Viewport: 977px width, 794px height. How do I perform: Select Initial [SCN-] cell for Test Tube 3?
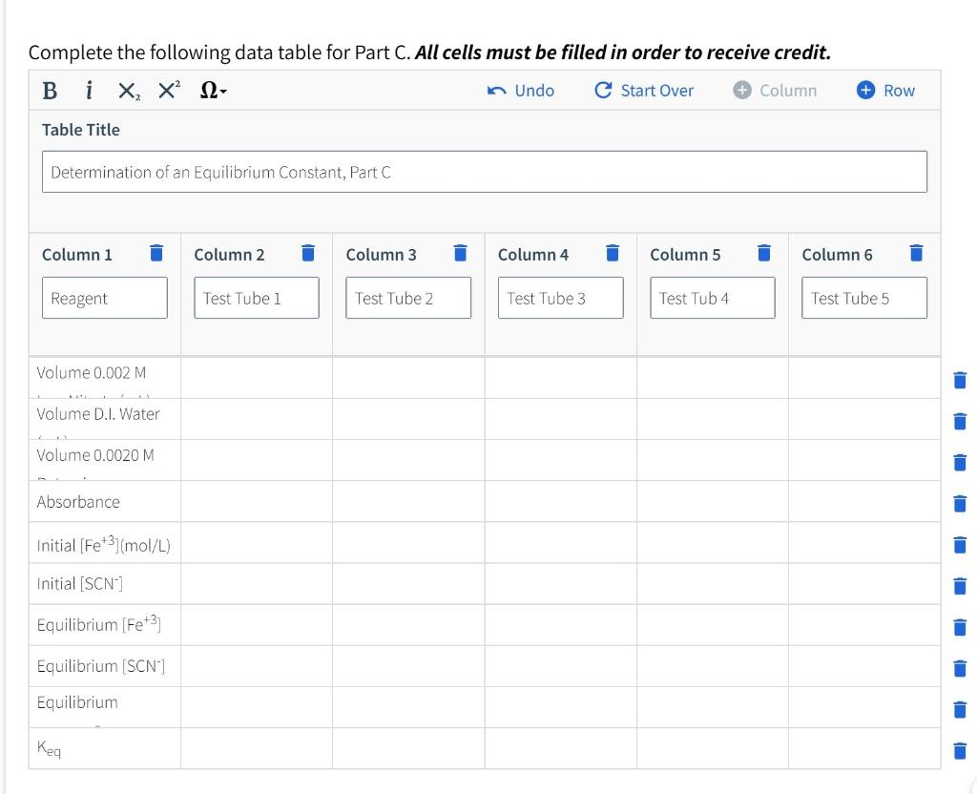pyautogui.click(x=560, y=584)
